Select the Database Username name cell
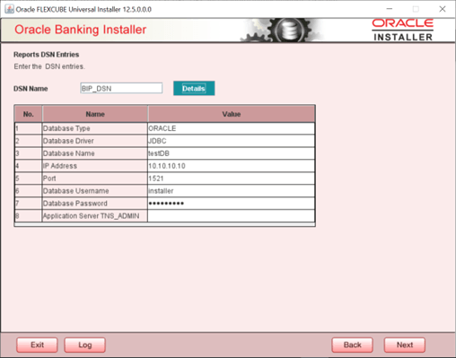The image size is (456, 358). point(94,191)
